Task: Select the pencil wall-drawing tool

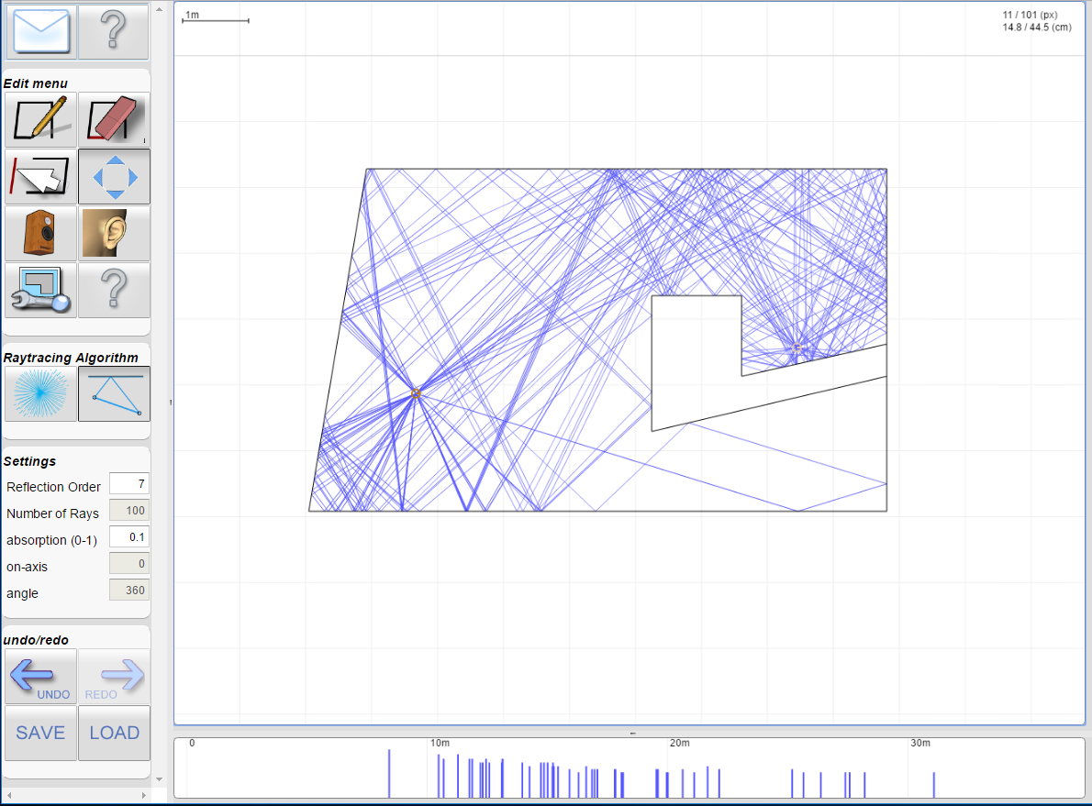Action: [x=40, y=119]
